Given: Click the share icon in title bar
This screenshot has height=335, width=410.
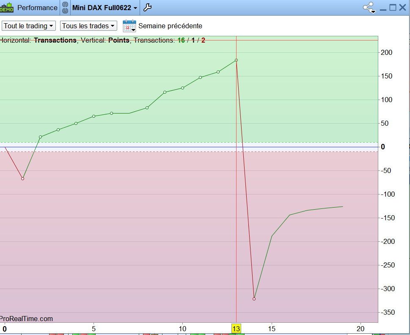Looking at the screenshot, I should 369,8.
